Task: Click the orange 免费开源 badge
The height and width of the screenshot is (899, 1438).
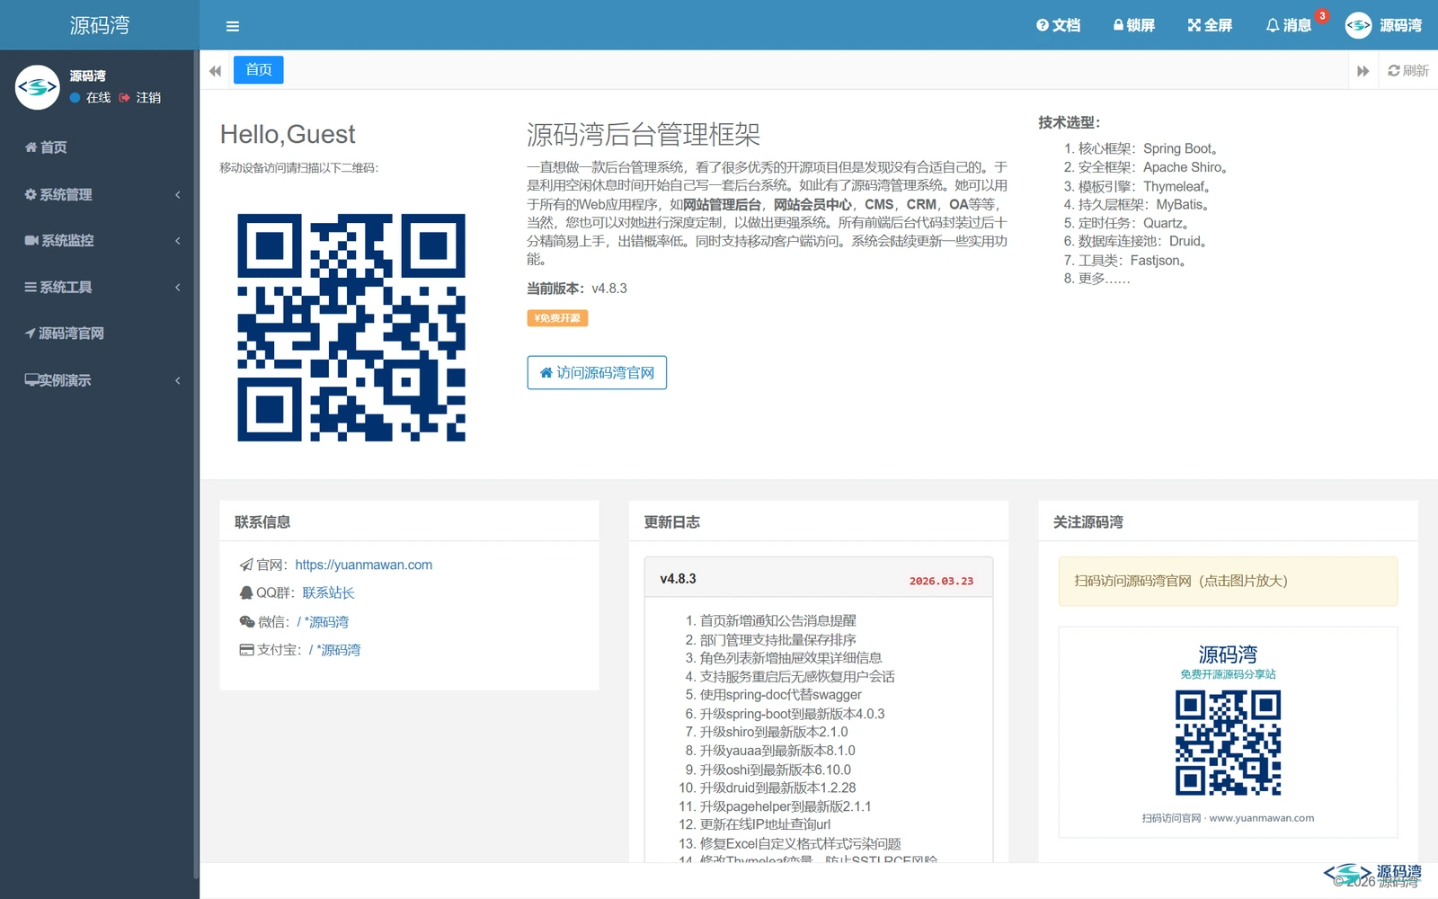Action: tap(557, 317)
